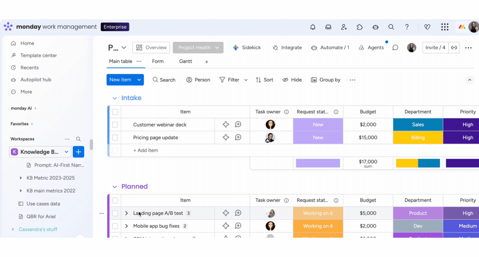The width and height of the screenshot is (479, 257).
Task: Open the Template center link
Action: tap(39, 55)
